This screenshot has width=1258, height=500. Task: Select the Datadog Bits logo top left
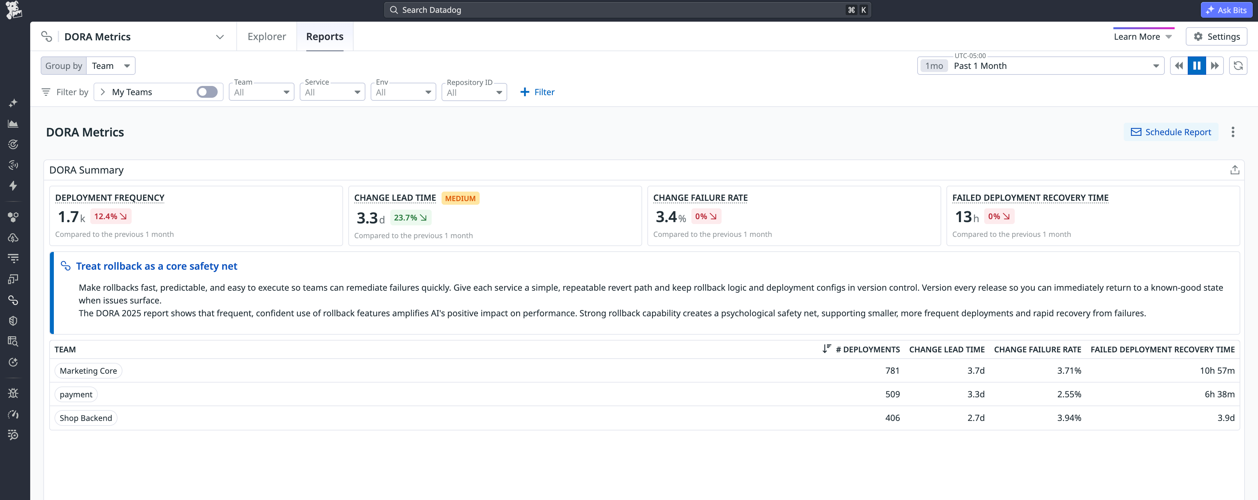pyautogui.click(x=14, y=10)
